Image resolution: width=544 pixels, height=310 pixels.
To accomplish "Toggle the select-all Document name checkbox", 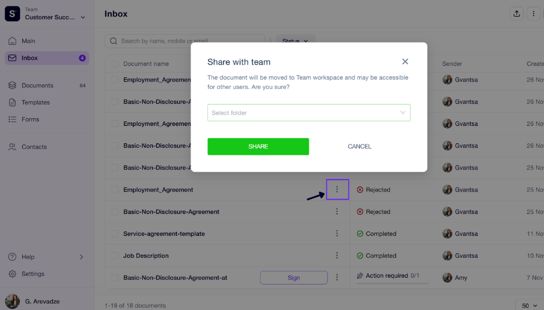I will [115, 64].
